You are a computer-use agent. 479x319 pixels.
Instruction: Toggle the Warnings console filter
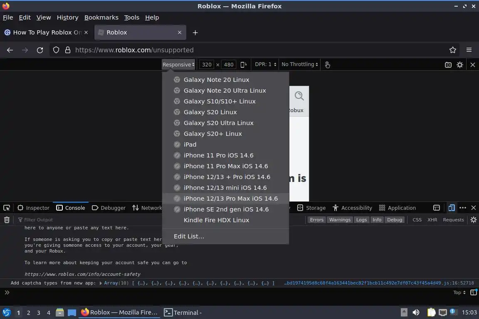pos(340,220)
